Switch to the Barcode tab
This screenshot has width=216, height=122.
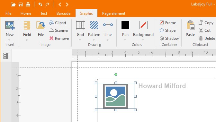[63, 13]
